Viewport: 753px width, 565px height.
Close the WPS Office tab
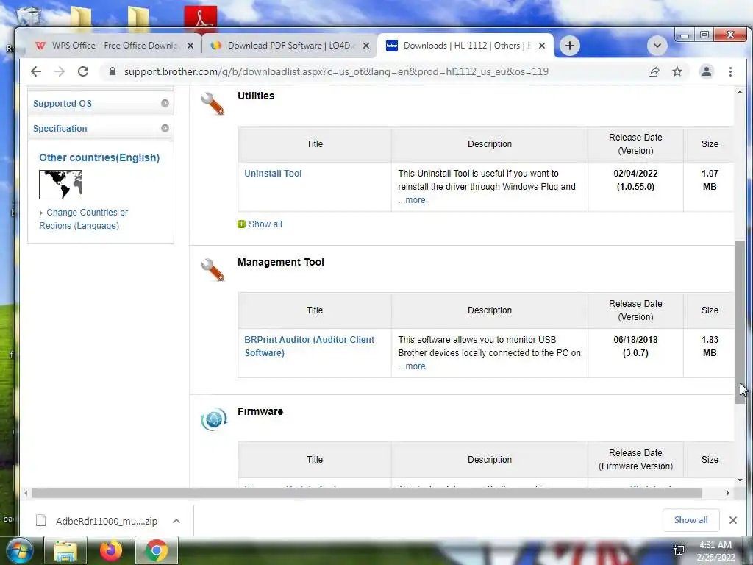click(190, 46)
